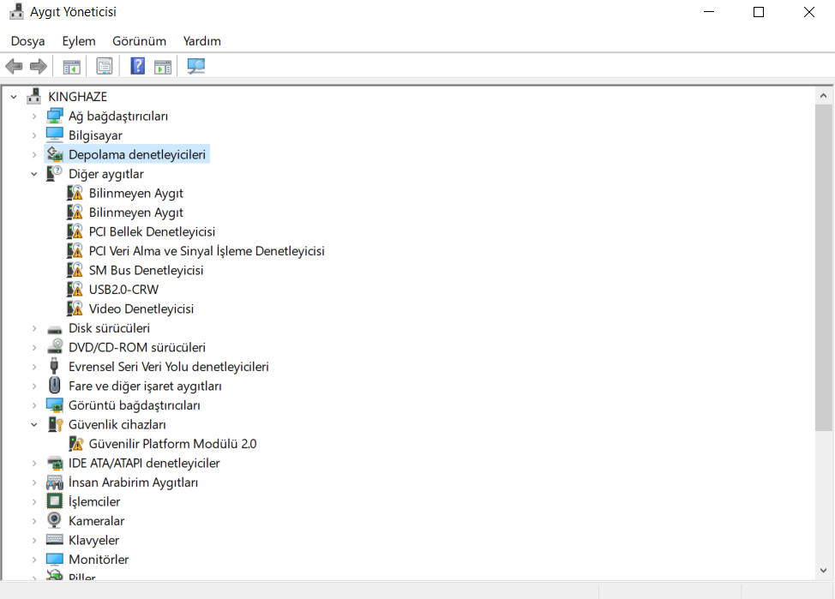The image size is (835, 599).
Task: Click the Görüntü bağdaştırıcıları display icon
Action: point(54,404)
